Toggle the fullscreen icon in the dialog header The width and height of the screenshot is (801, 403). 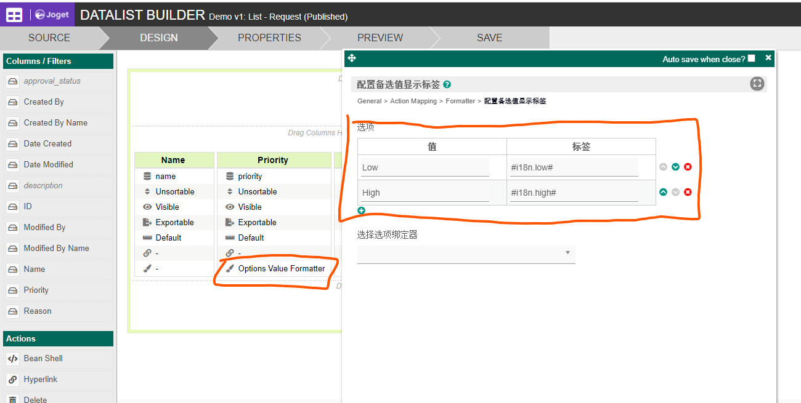coord(757,84)
